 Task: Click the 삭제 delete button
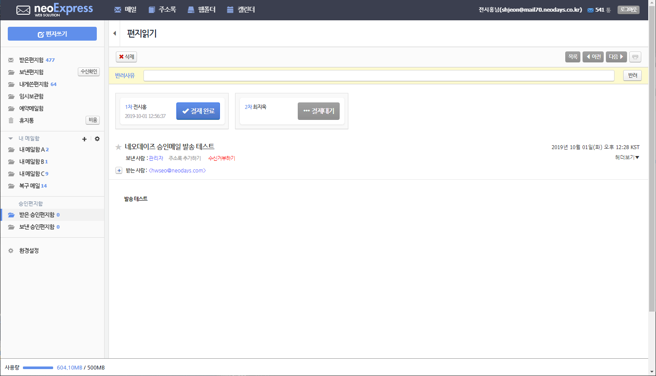(127, 57)
